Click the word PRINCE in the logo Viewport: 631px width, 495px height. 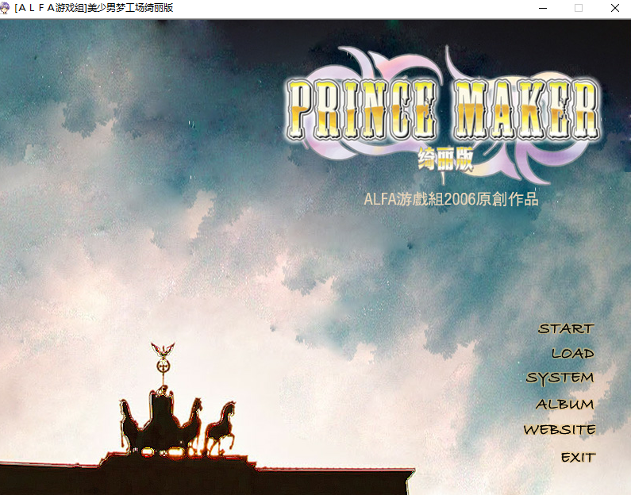click(x=362, y=109)
